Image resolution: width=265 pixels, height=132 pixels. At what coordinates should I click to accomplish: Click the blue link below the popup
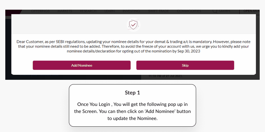pyautogui.click(x=39, y=75)
